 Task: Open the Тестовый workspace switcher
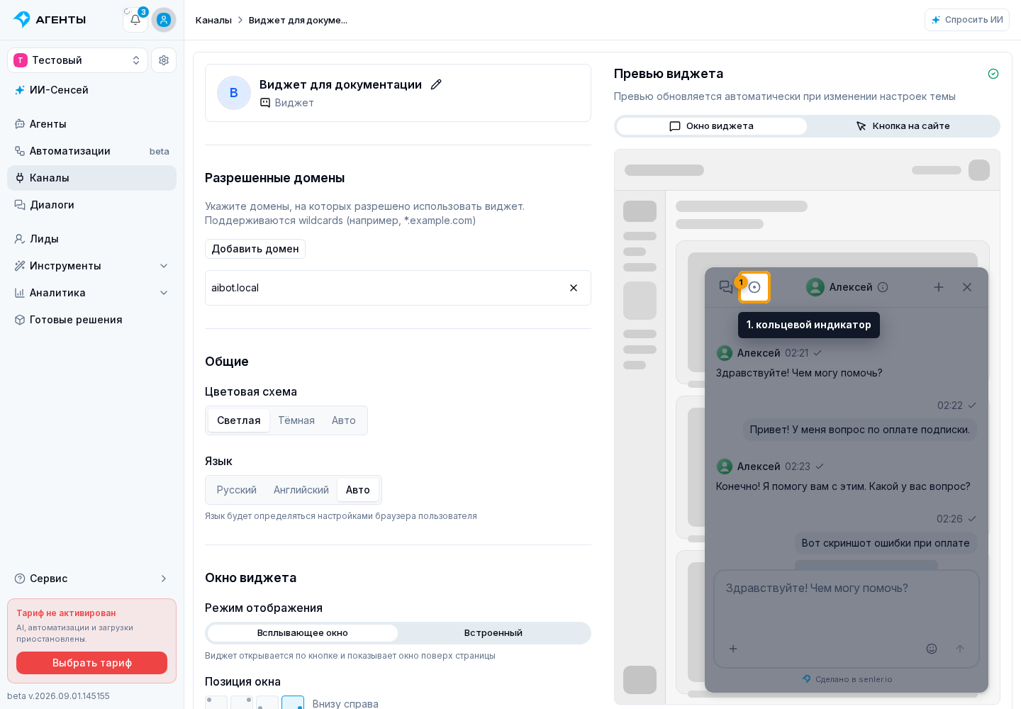click(77, 60)
